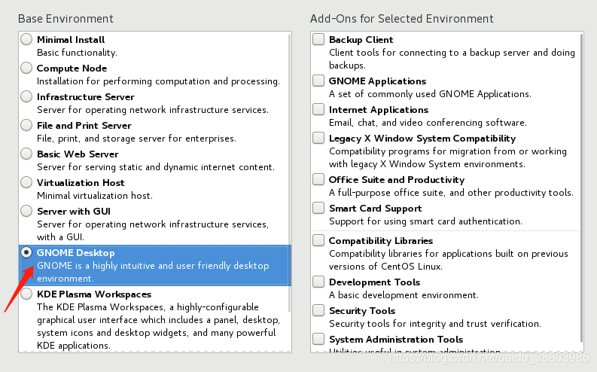
Task: Select Infrastructure Server radio option
Action: click(x=27, y=96)
